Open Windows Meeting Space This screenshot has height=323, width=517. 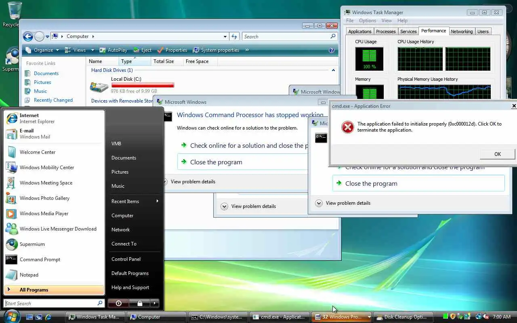(x=54, y=183)
